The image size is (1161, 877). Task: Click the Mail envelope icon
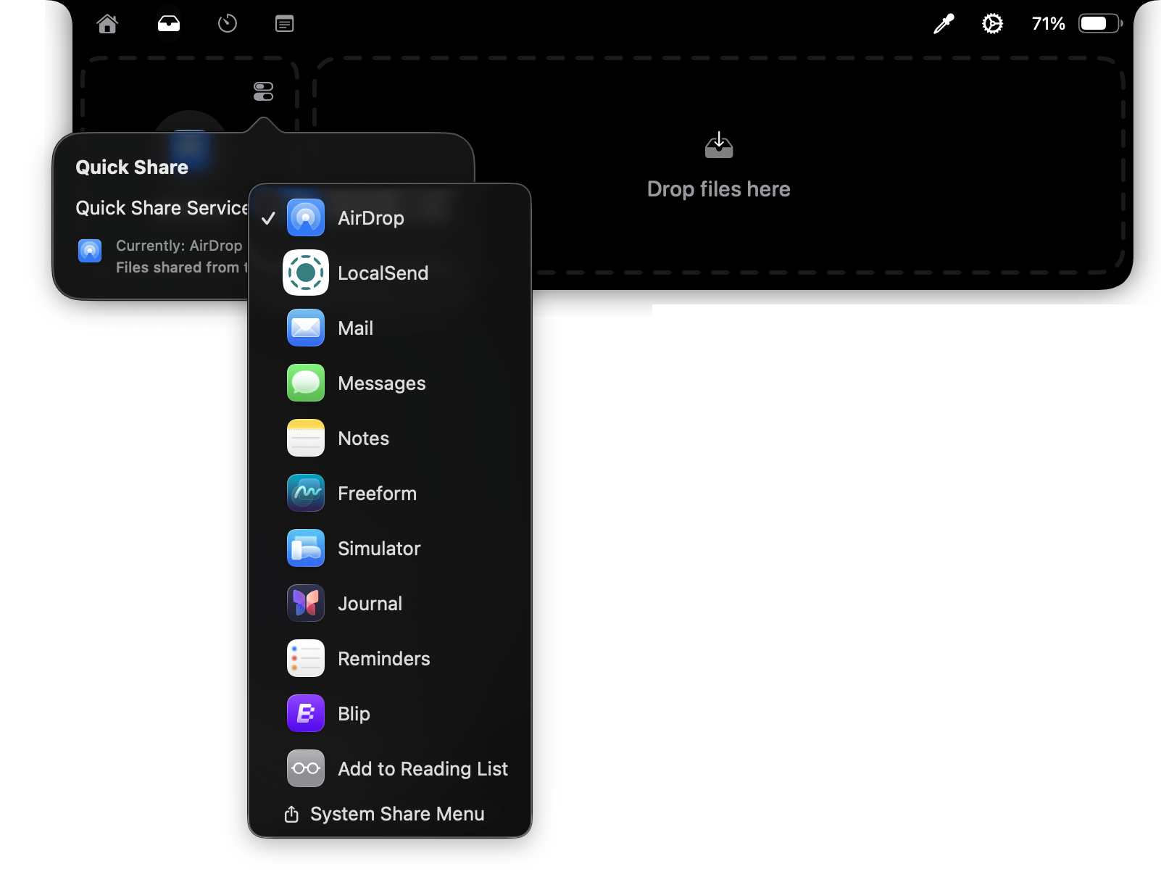point(306,328)
